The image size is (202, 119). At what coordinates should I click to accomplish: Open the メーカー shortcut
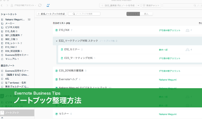point(10,23)
